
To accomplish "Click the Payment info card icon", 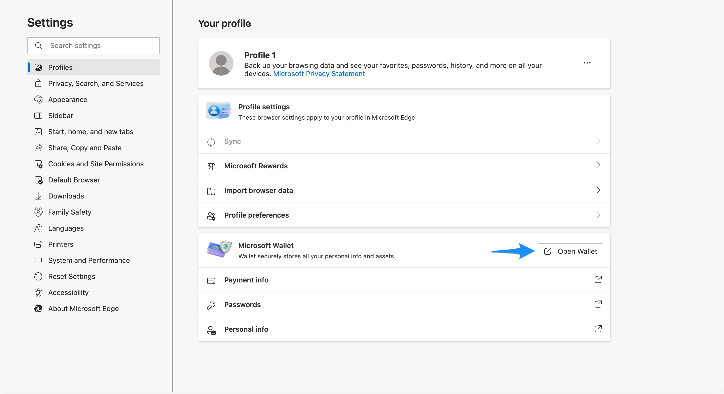I will click(211, 281).
